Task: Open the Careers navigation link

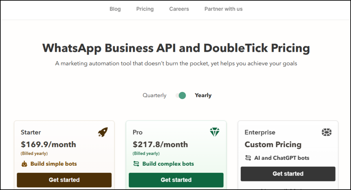Action: [179, 9]
